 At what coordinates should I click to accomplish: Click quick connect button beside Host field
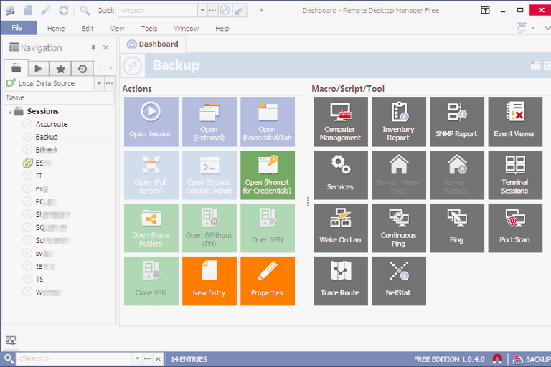225,10
